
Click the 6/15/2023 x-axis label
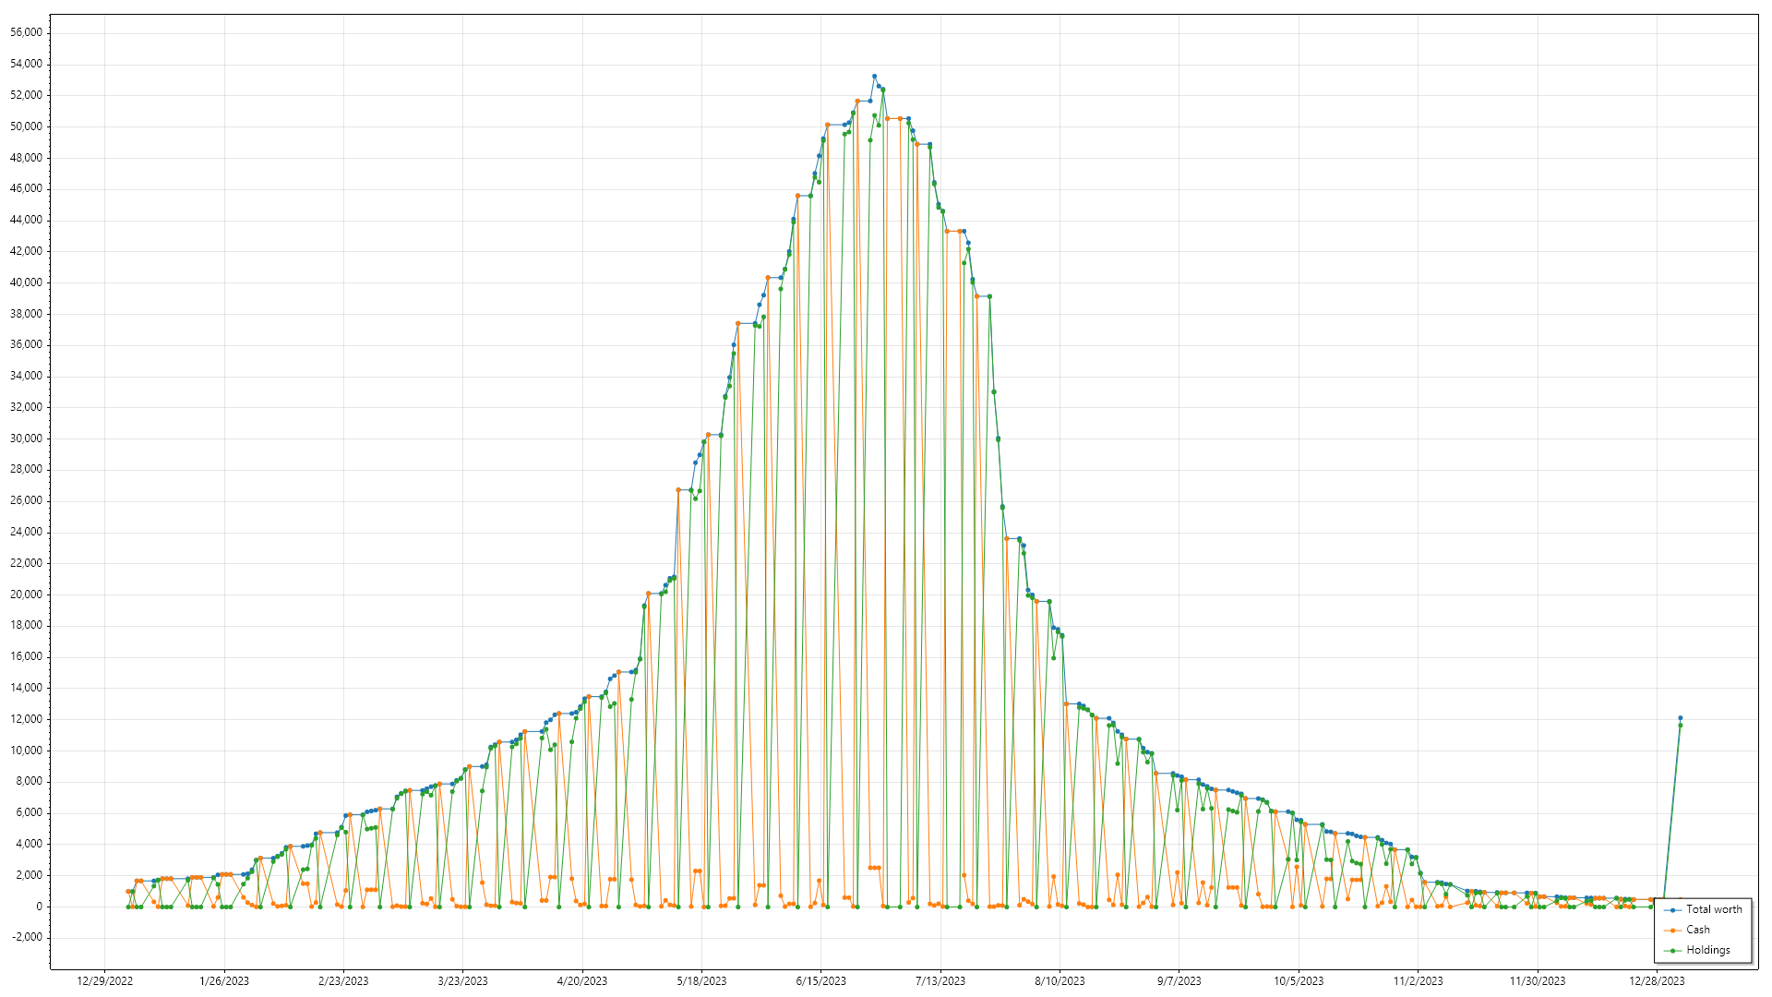tap(821, 981)
